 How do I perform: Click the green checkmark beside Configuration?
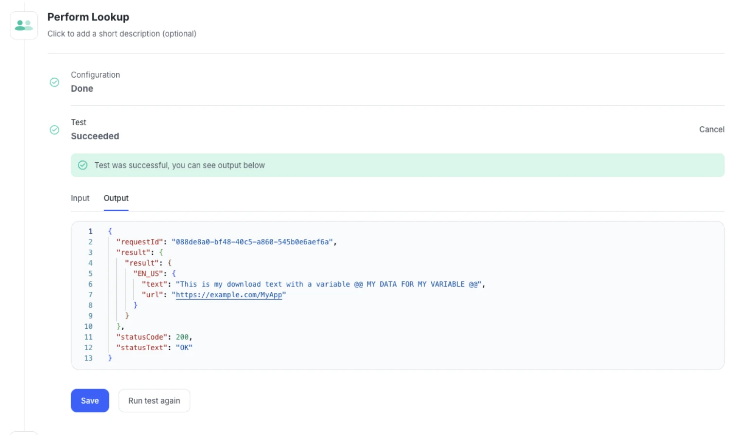point(54,83)
